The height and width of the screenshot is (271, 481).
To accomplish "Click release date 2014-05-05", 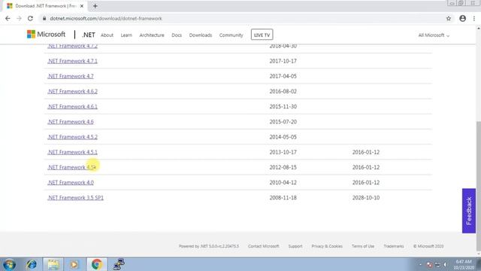I will pos(283,137).
